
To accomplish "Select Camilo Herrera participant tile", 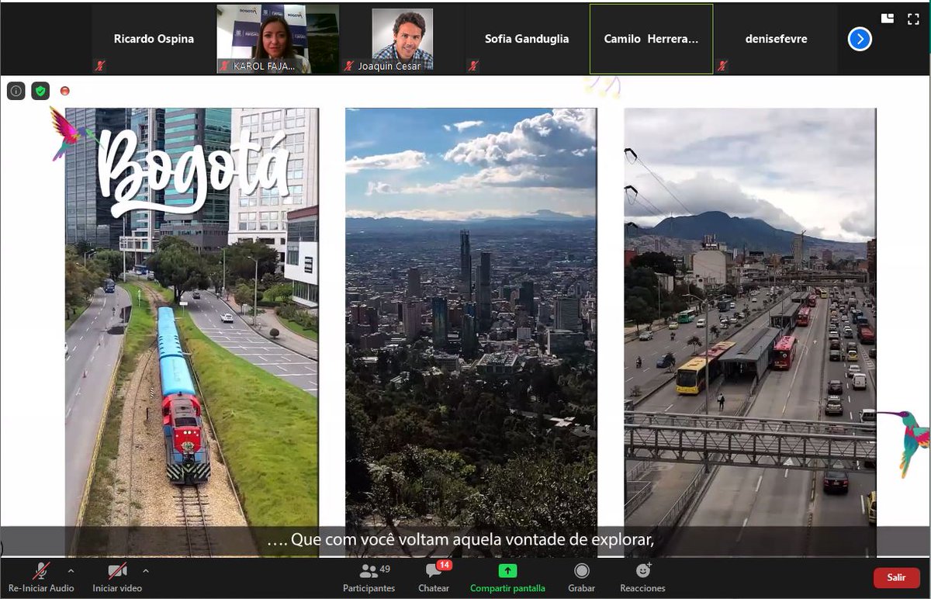I will tap(651, 39).
